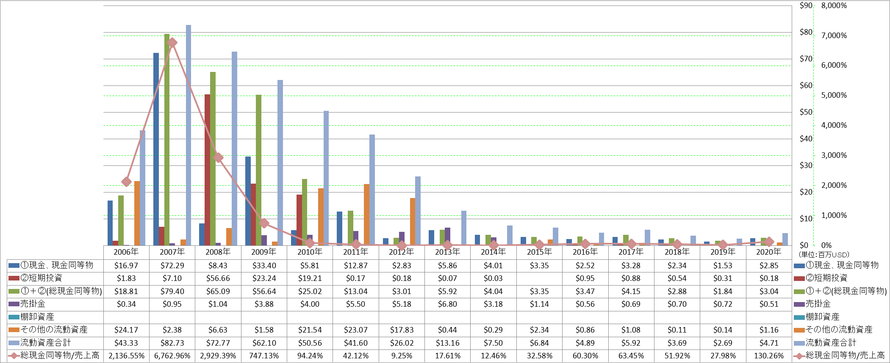The image size is (890, 363).
Task: Click the $16.97 cash cell for 2006
Action: point(126,266)
